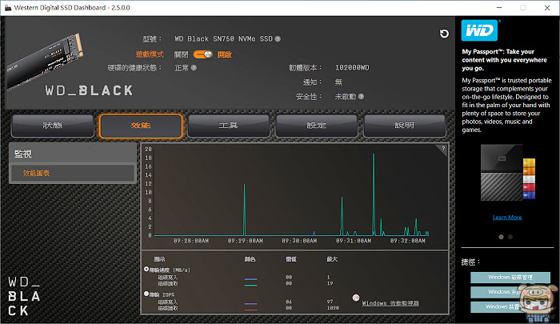560x324 pixels.
Task: Click the WD Black SSD product image
Action: point(45,61)
